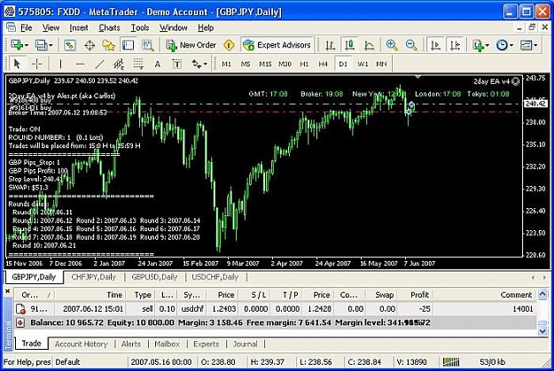The image size is (554, 371).
Task: Open the Strategy Tester magnifier icon
Action: 147,45
